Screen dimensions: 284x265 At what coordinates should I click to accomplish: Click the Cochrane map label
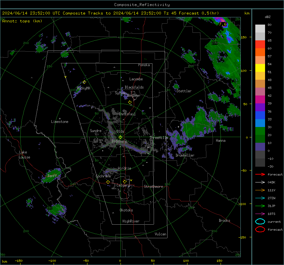pyautogui.click(x=103, y=176)
